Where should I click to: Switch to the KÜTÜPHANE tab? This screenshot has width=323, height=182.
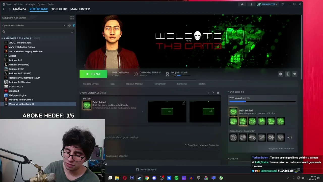[39, 9]
